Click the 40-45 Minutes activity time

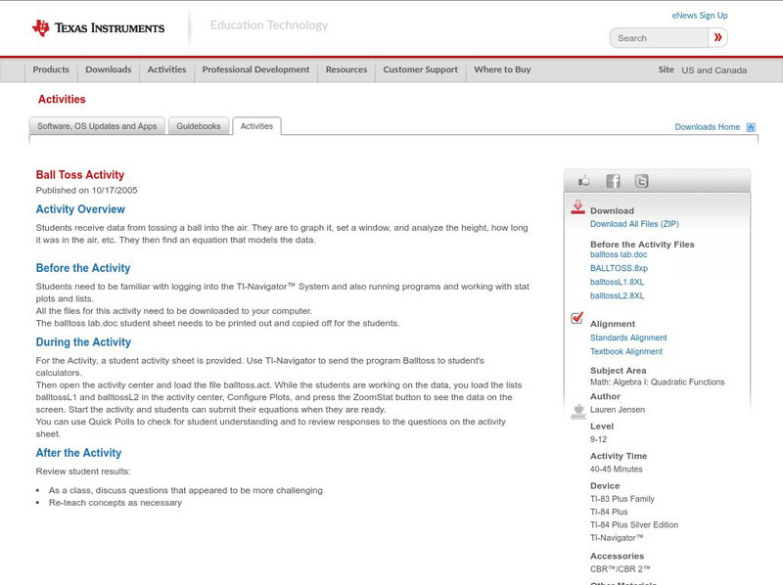click(x=617, y=470)
